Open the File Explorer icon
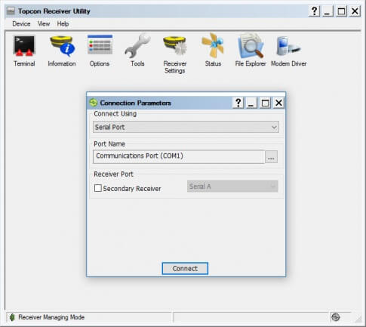Viewport: 366px width, 327px height. coord(251,46)
